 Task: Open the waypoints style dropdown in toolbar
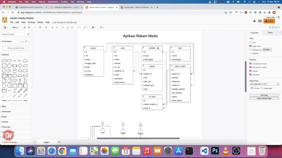(85, 28)
